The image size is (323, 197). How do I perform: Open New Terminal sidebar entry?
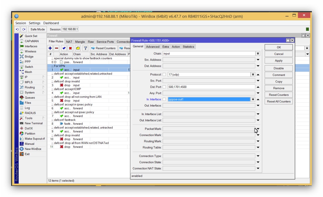click(x=34, y=123)
